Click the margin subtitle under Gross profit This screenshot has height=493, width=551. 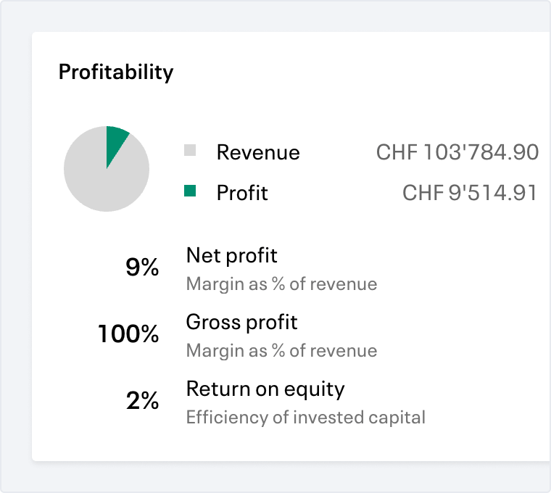281,351
